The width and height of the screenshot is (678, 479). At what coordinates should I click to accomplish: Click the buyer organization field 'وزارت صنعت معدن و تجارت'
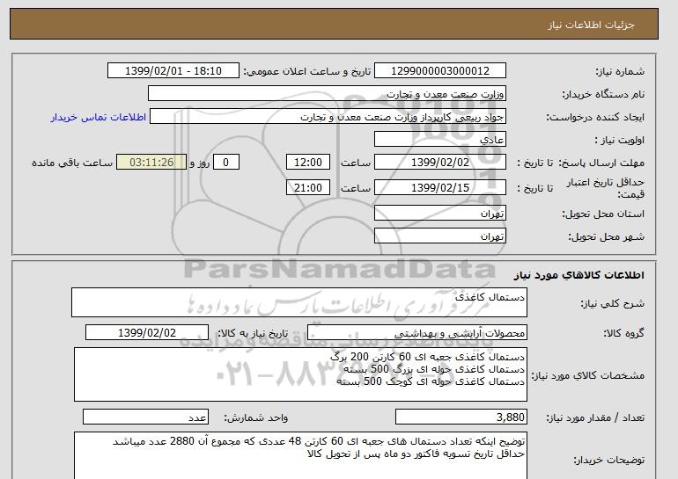pos(327,94)
